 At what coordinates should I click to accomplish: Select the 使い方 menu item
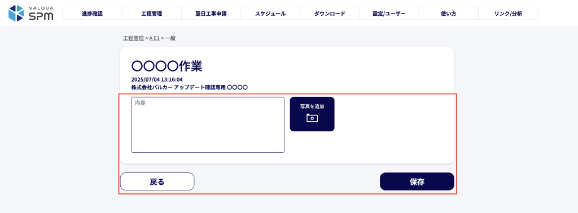click(448, 14)
